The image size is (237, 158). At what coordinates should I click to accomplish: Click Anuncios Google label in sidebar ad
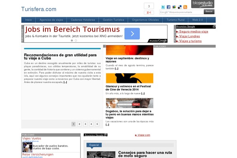(x=186, y=26)
